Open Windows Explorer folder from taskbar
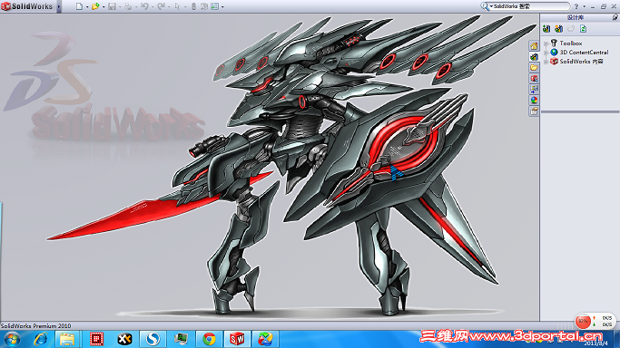 tap(67, 339)
